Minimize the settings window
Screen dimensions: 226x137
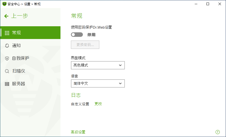pyautogui.click(x=196, y=4)
